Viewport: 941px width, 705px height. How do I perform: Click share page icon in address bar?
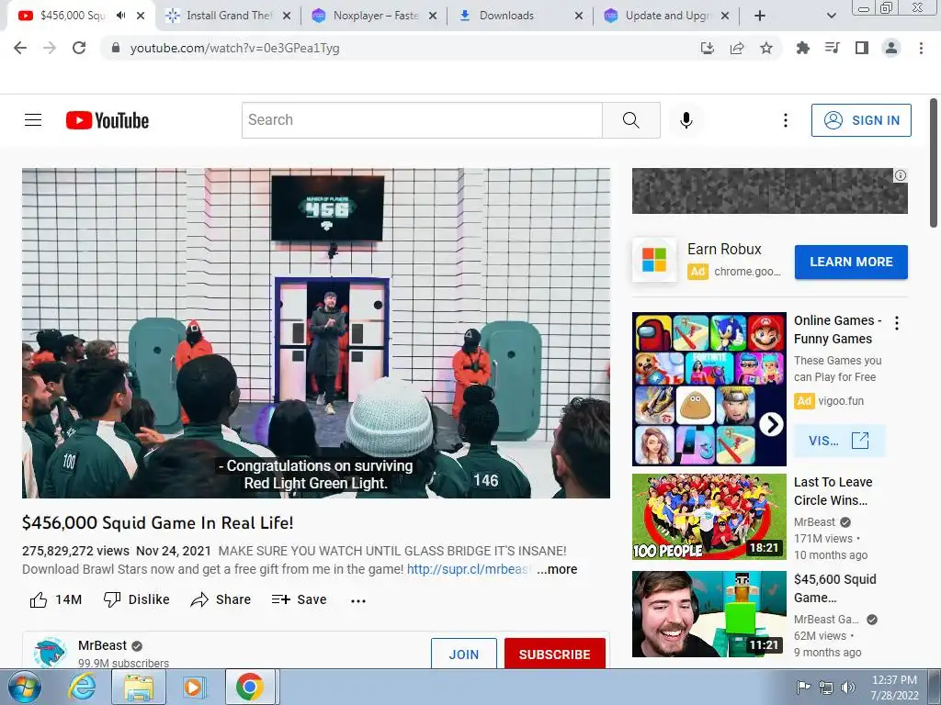737,48
